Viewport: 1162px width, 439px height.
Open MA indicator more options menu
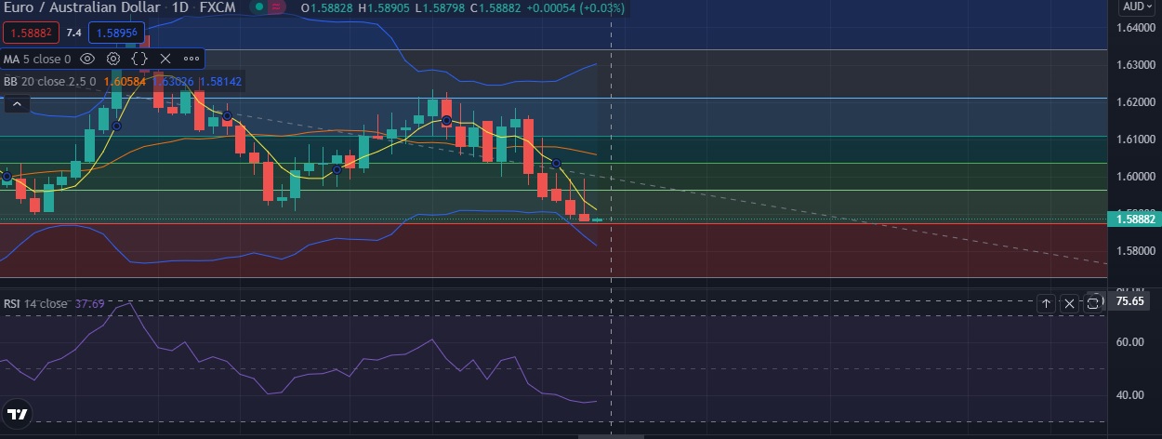coord(191,59)
